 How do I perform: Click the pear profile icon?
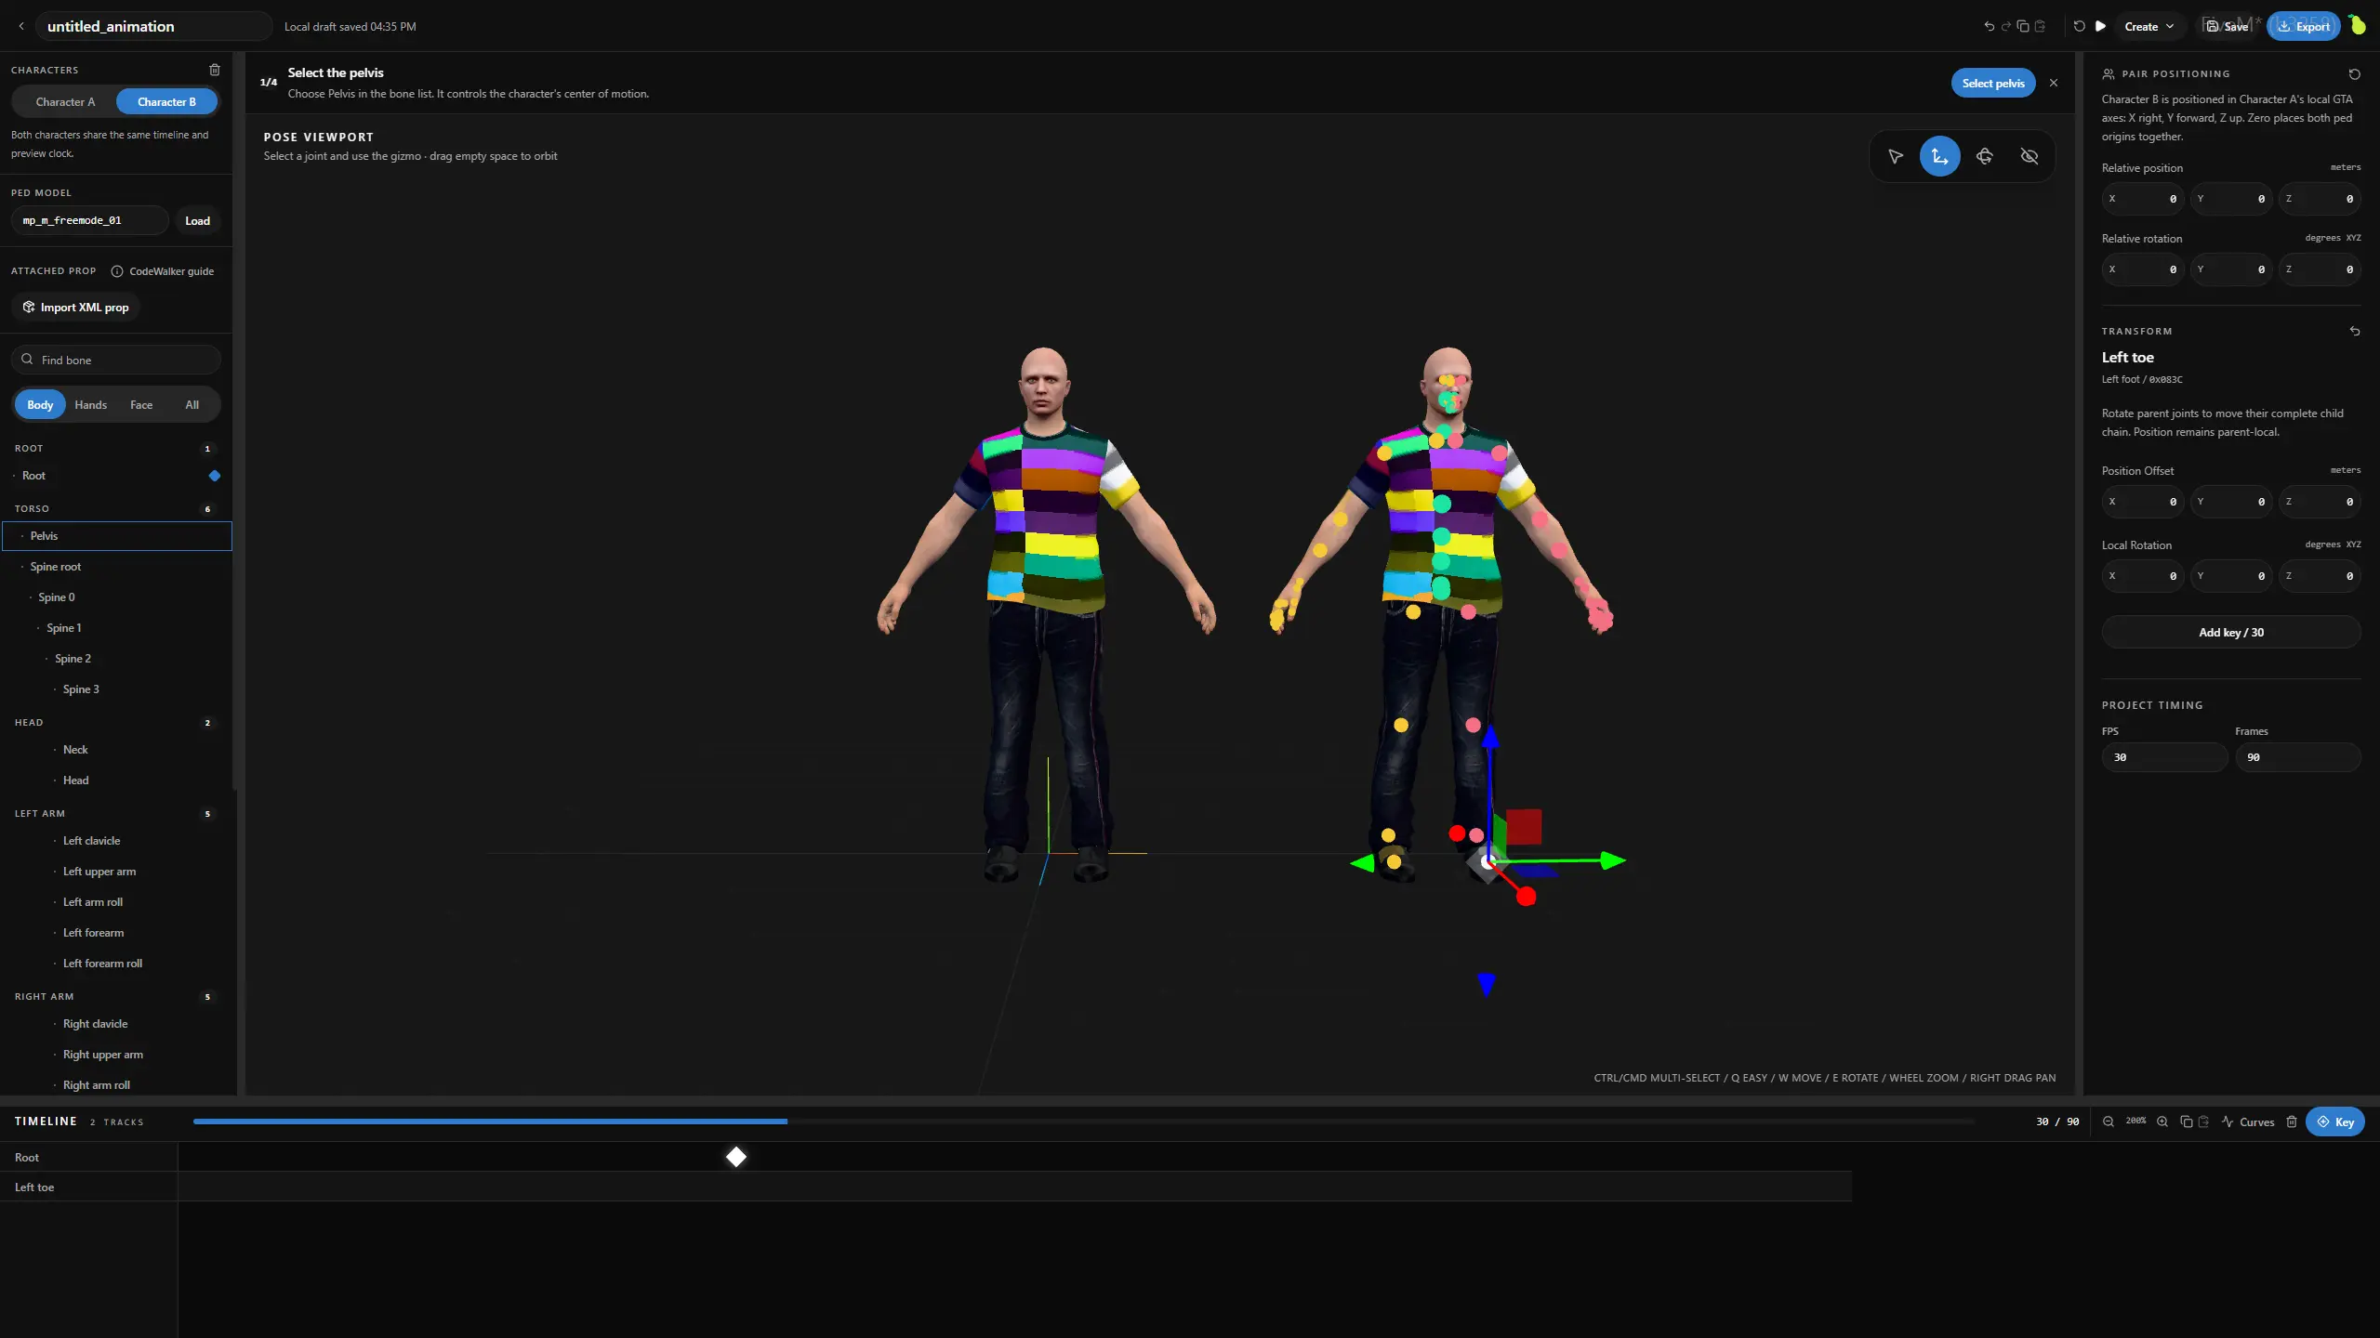[x=2358, y=25]
